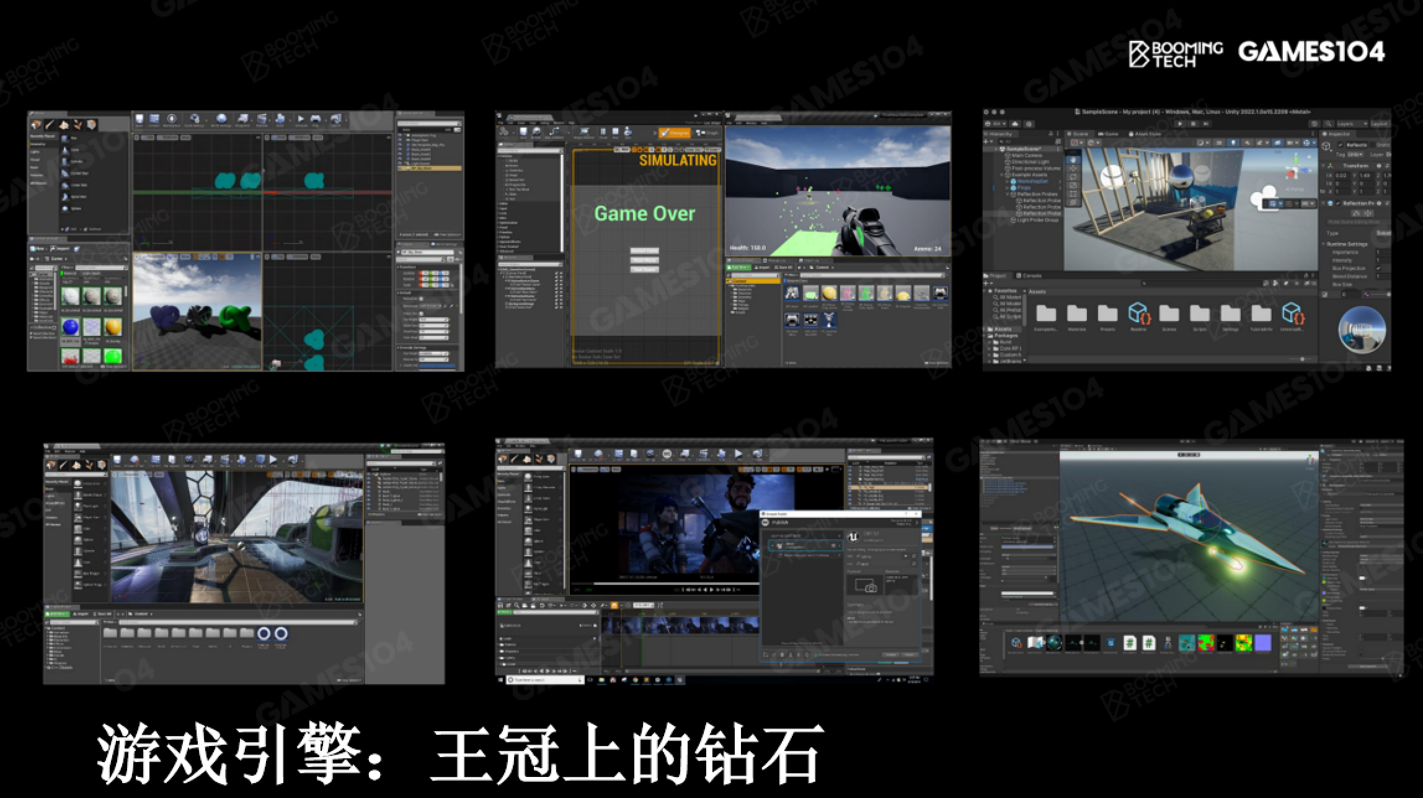This screenshot has width=1423, height=798.
Task: Click Unity's Pause button
Action: [x=1193, y=123]
